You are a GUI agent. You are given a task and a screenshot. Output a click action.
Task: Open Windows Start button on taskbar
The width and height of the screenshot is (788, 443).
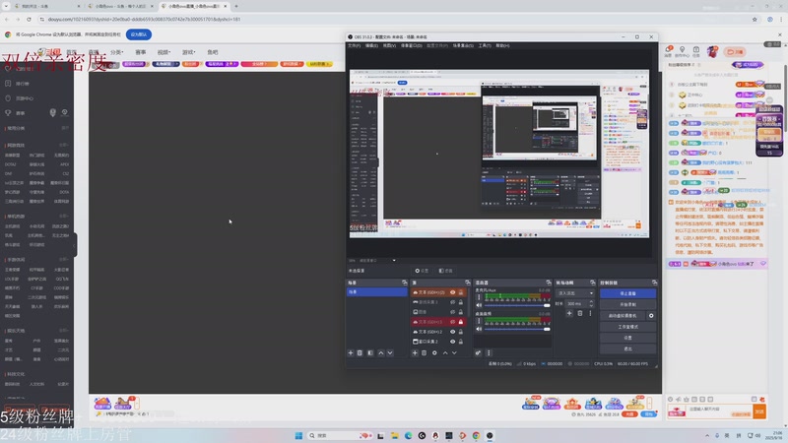pos(298,435)
